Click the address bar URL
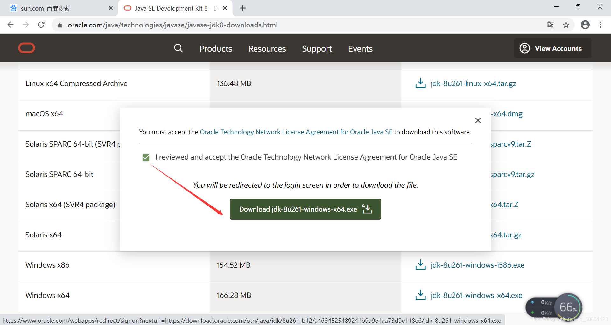 click(172, 25)
